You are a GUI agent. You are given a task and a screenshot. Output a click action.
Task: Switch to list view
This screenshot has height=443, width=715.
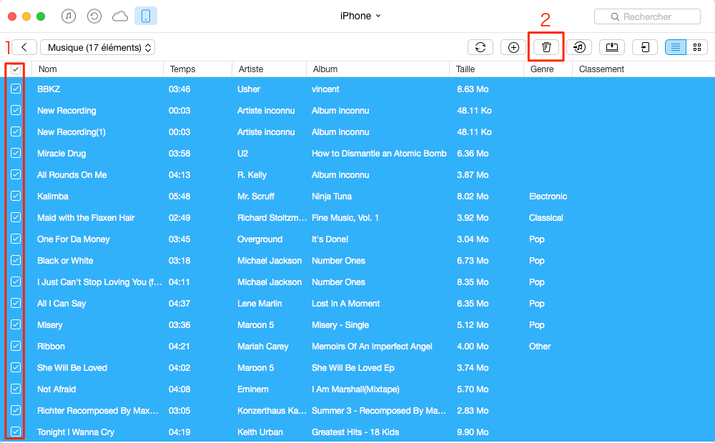(x=676, y=47)
